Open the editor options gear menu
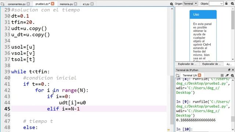Image resolution: width=235 pixels, height=132 pixels. tap(171, 4)
